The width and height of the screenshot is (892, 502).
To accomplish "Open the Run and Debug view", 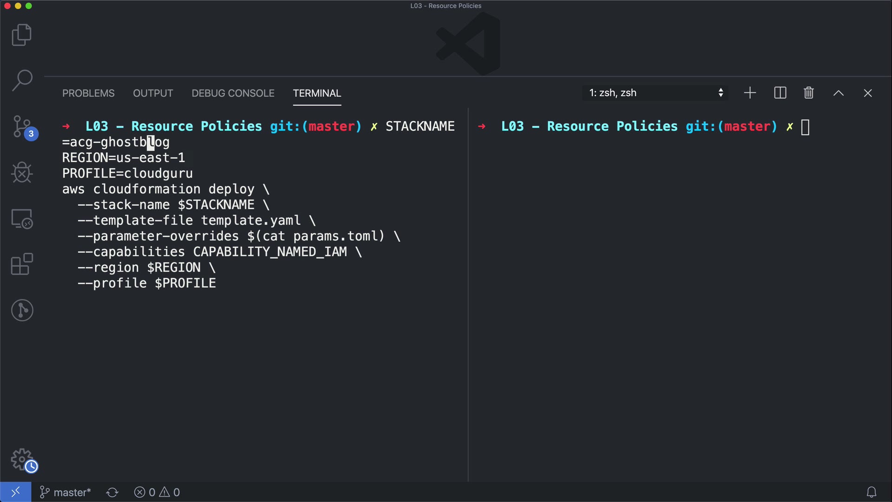I will click(21, 172).
